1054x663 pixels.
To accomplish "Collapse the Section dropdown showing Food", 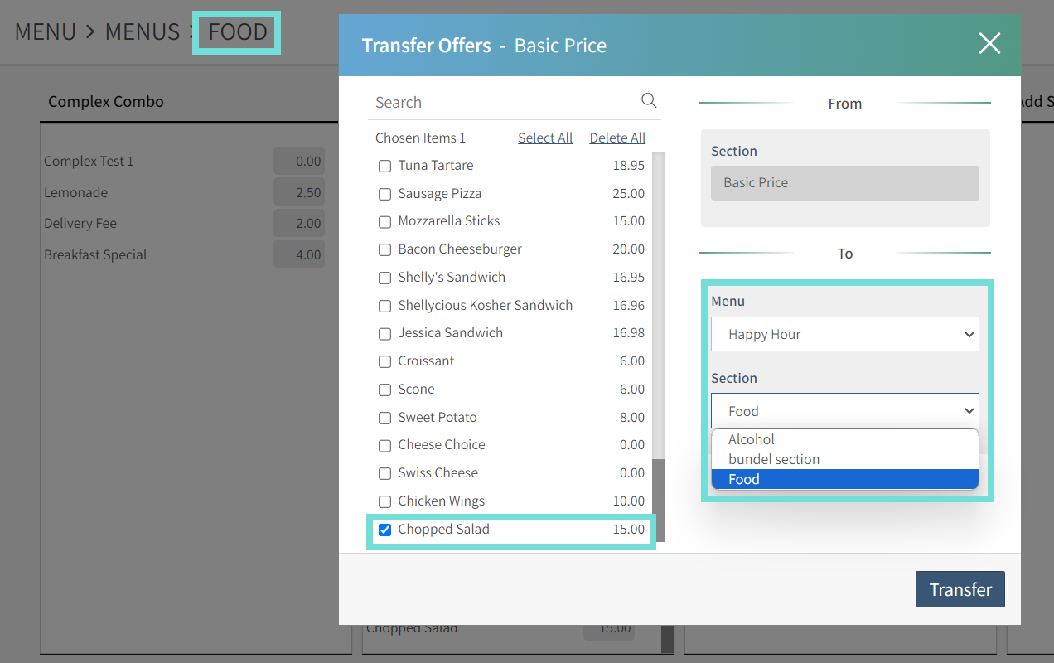I will (x=844, y=411).
